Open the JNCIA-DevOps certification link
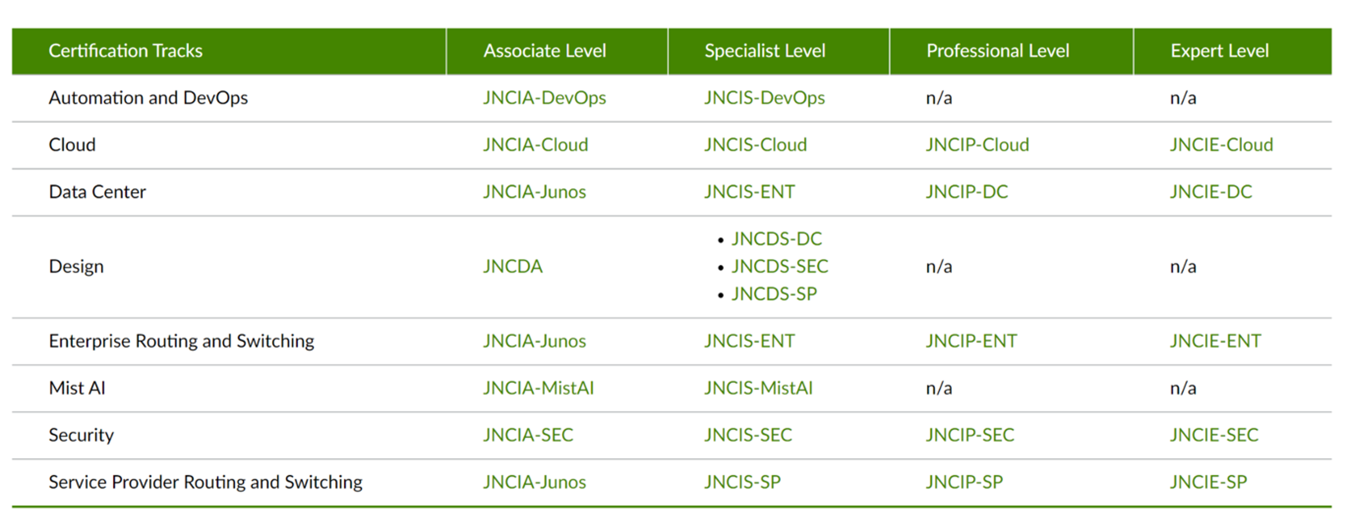The width and height of the screenshot is (1357, 531). point(544,98)
